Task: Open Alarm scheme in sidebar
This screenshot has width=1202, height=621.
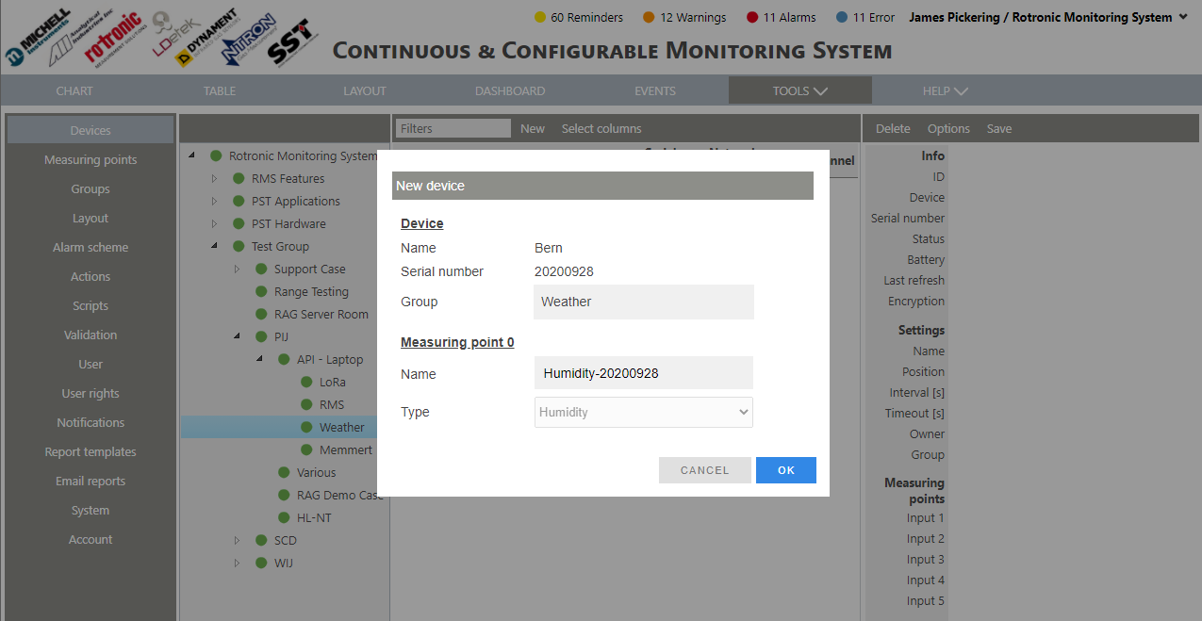Action: click(91, 247)
